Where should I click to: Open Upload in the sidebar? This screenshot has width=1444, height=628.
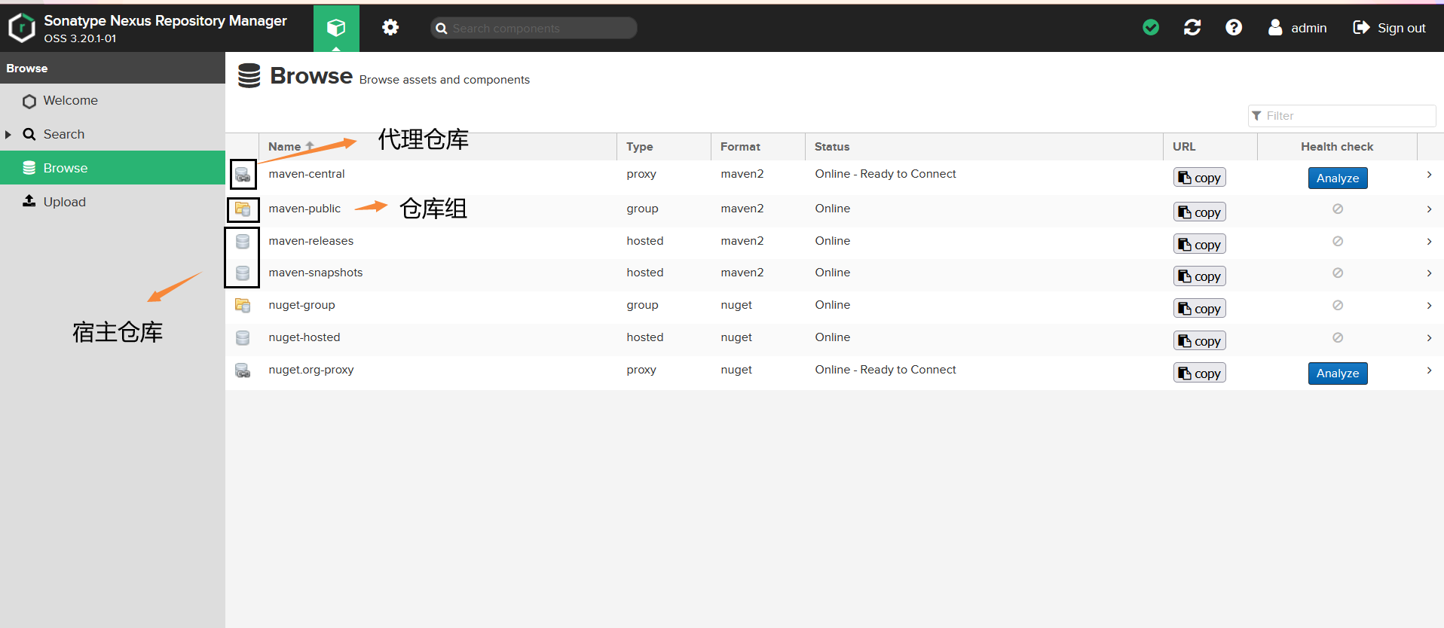pyautogui.click(x=113, y=201)
